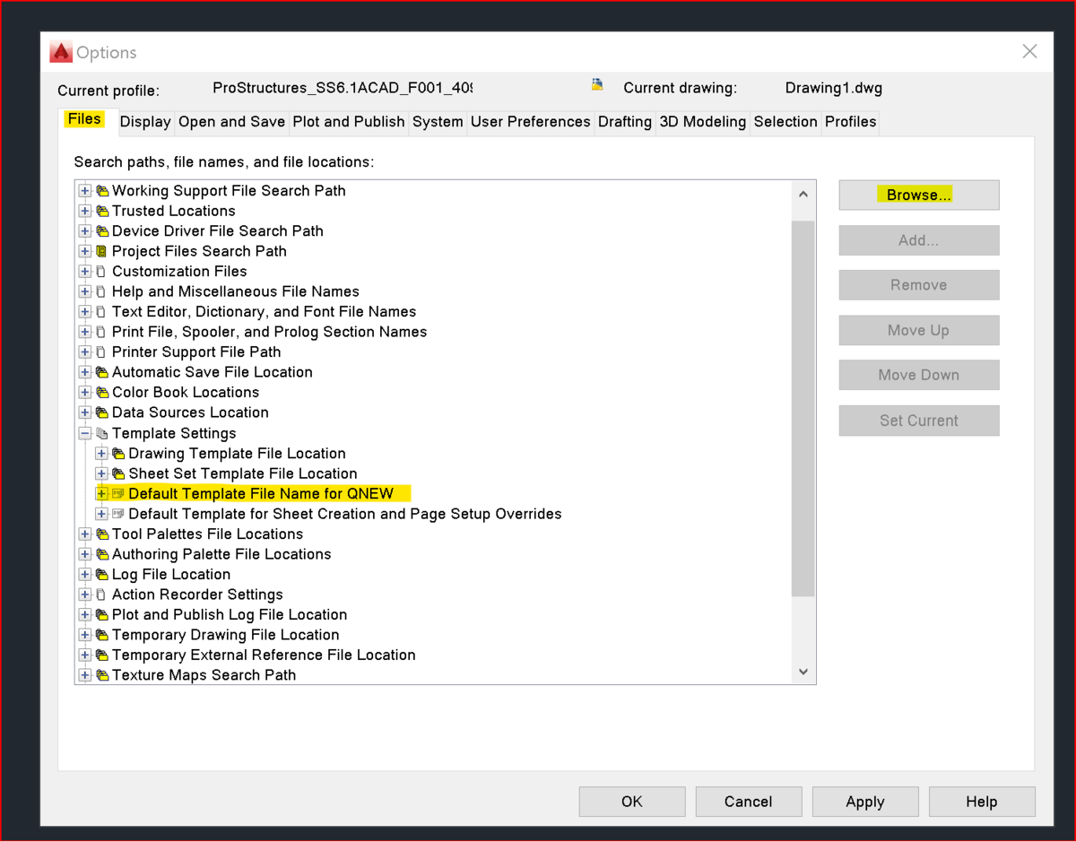The height and width of the screenshot is (842, 1076).
Task: Expand Working Support File Search Path node
Action: point(85,191)
